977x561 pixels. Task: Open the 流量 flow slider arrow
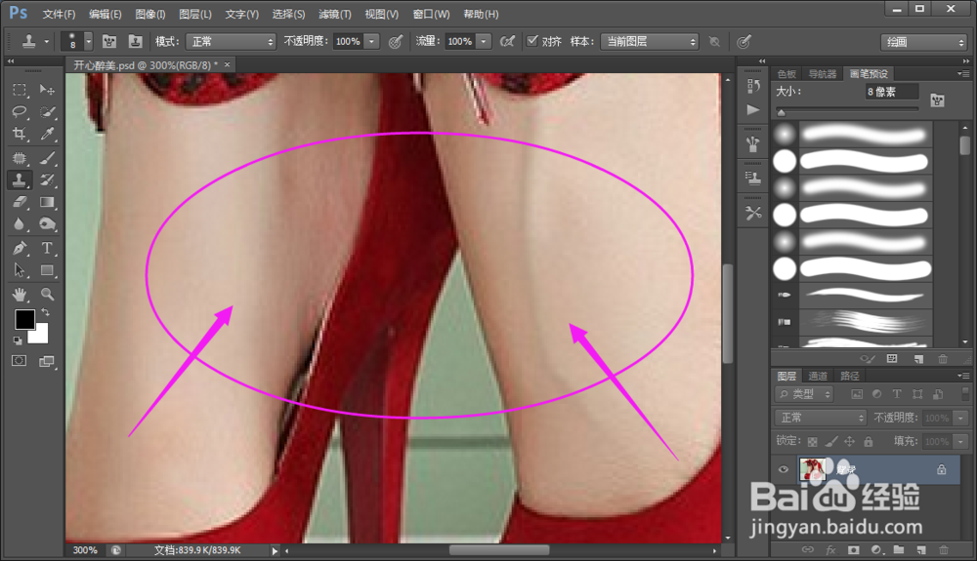[x=485, y=42]
